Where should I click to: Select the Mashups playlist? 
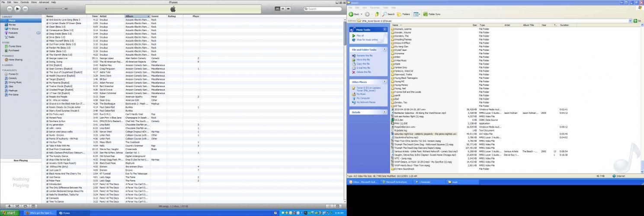coord(13,90)
